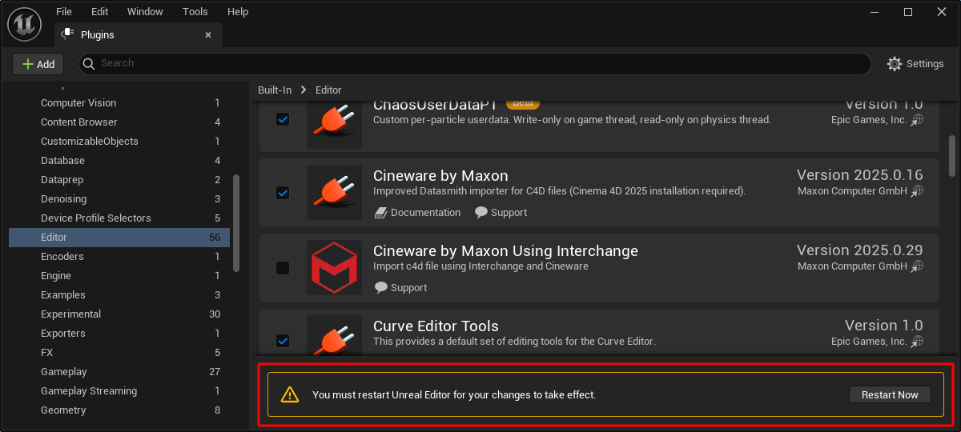Maximize the Unreal Editor window

[x=907, y=12]
